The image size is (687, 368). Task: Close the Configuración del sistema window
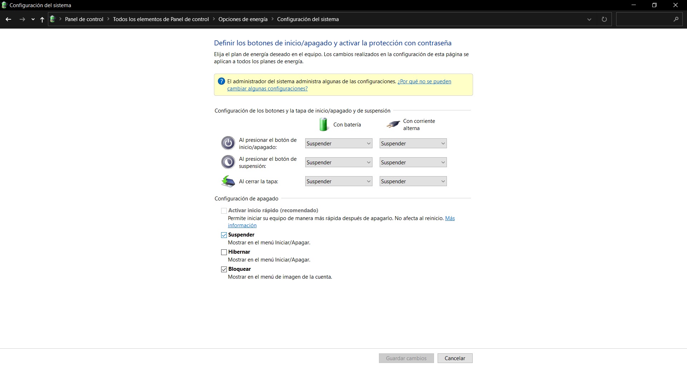[676, 5]
